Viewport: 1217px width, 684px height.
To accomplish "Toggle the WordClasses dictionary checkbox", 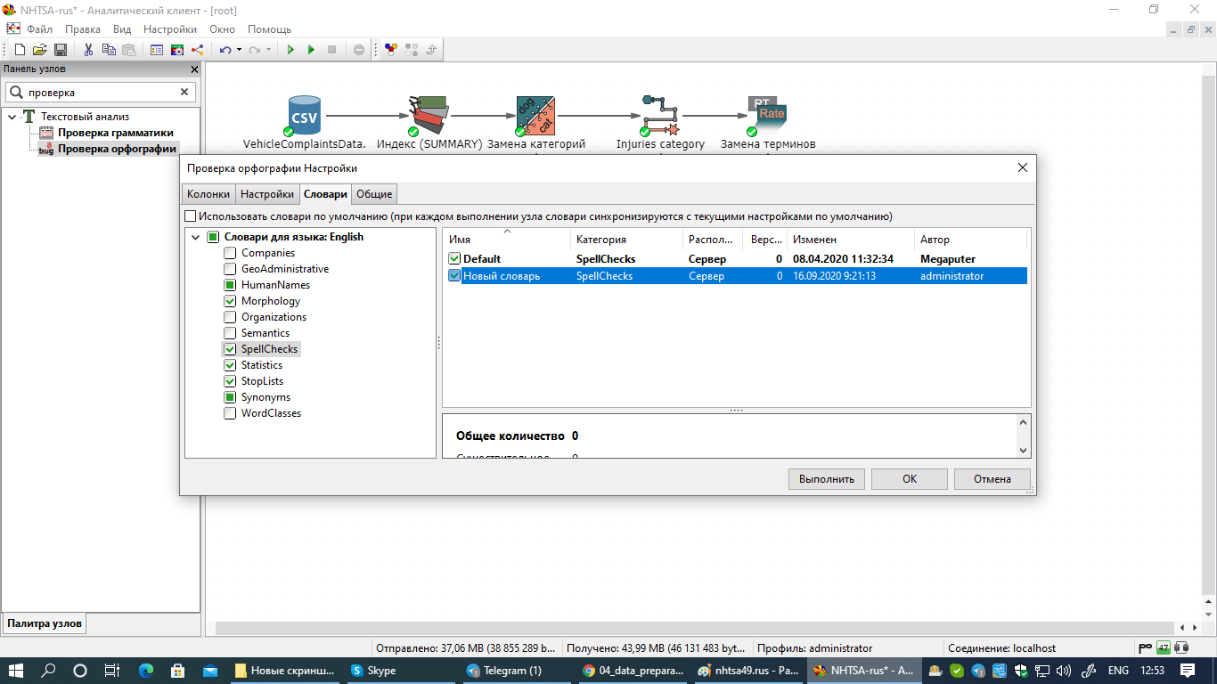I will [x=230, y=413].
